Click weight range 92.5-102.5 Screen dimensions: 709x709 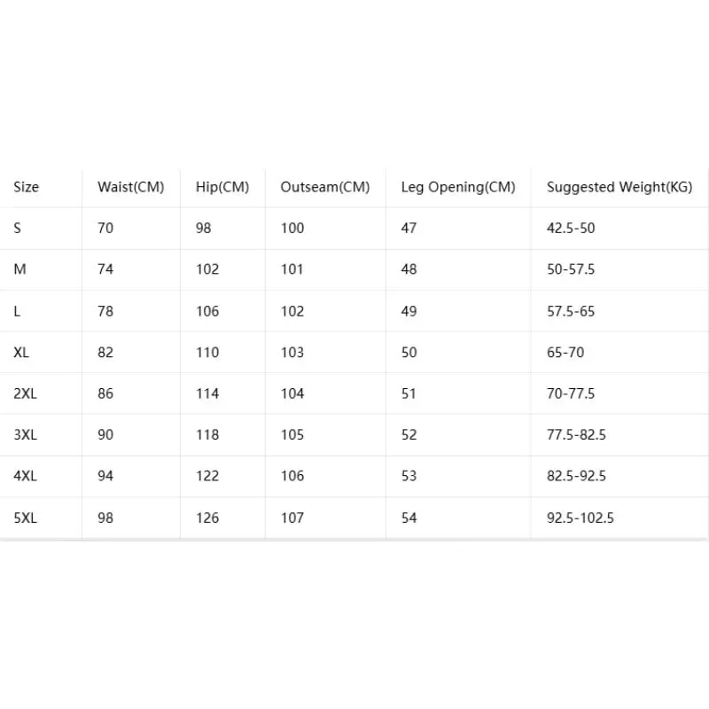point(580,518)
